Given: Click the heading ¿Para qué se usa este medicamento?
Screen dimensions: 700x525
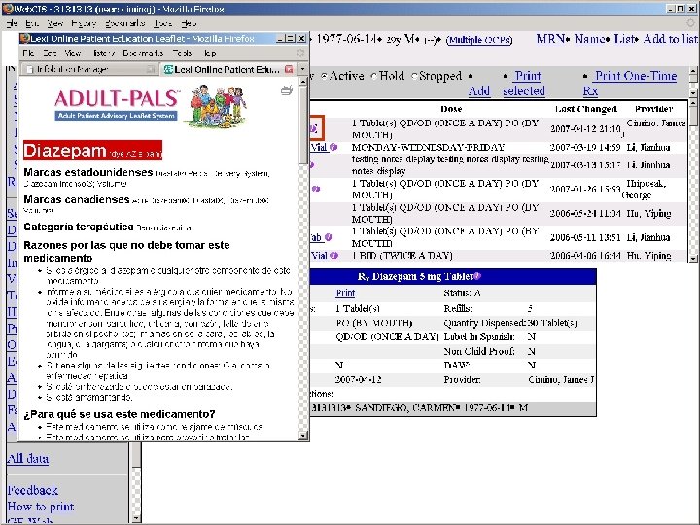Looking at the screenshot, I should click(120, 414).
